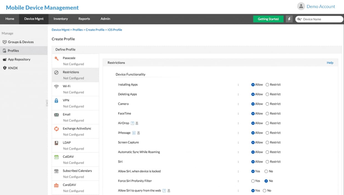The image size is (344, 195).
Task: Select Restrict for Automatic Sync While Roaming
Action: pos(267,152)
